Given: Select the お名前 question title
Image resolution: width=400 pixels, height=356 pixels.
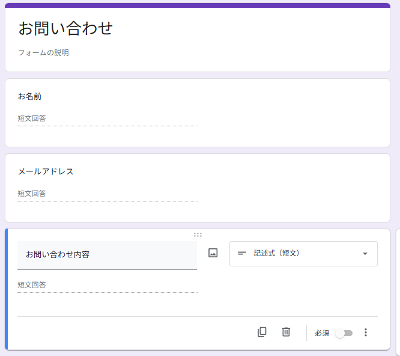Looking at the screenshot, I should (29, 96).
